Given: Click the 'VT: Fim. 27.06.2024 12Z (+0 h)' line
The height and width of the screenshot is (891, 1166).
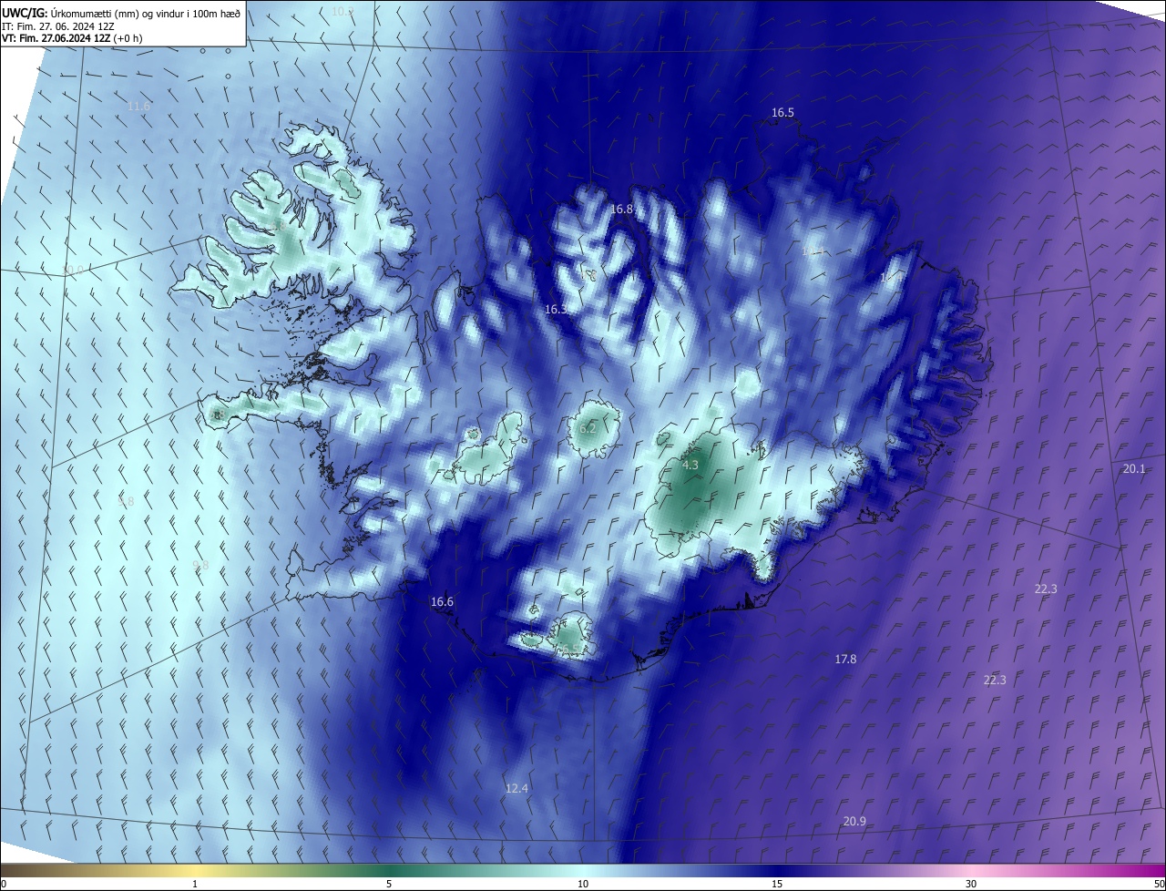Looking at the screenshot, I should [x=72, y=38].
